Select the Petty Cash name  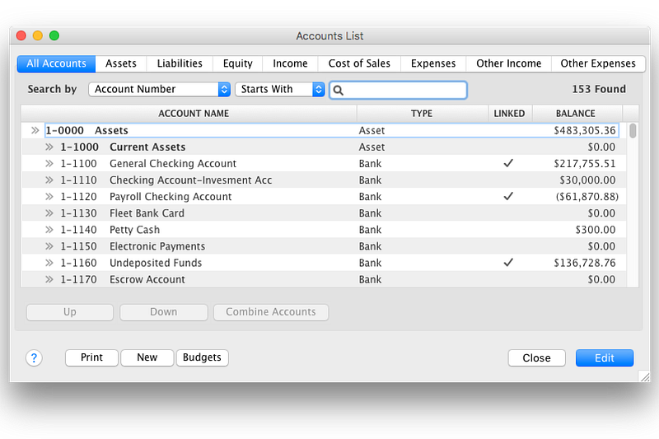pyautogui.click(x=134, y=230)
